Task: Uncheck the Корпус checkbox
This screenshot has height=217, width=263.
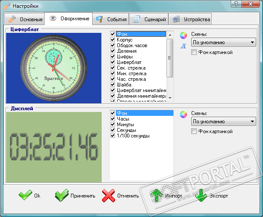Action: point(113,39)
